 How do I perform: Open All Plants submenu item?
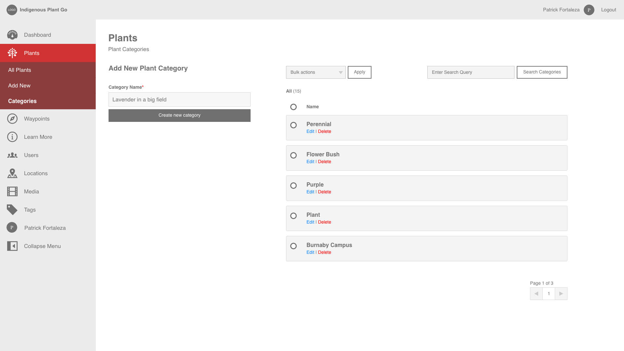19,70
